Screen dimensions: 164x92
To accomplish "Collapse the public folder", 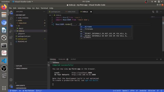I will pos(30,20).
